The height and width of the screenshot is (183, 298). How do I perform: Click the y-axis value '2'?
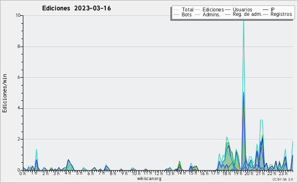[19, 139]
